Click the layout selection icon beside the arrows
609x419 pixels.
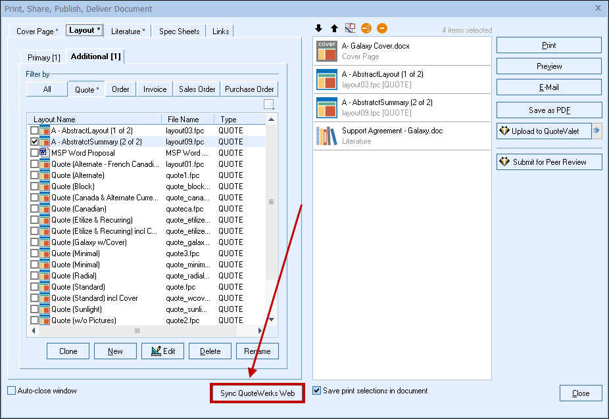click(350, 28)
